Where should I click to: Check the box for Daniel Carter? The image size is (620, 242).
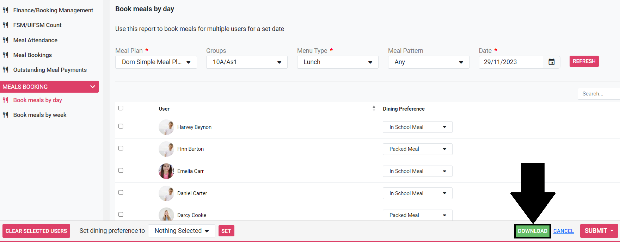pyautogui.click(x=121, y=193)
